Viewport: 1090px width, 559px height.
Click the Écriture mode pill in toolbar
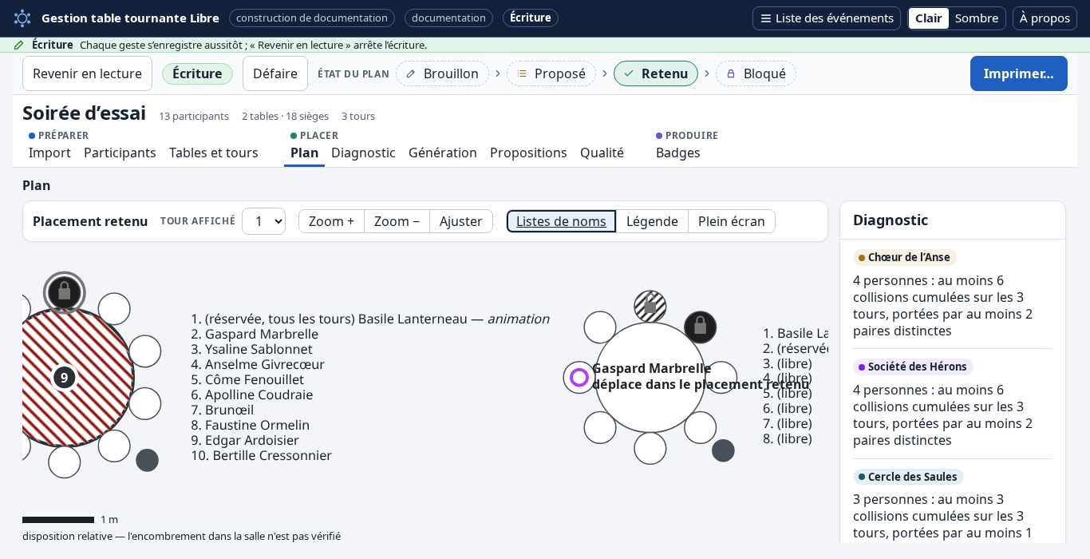click(x=197, y=73)
